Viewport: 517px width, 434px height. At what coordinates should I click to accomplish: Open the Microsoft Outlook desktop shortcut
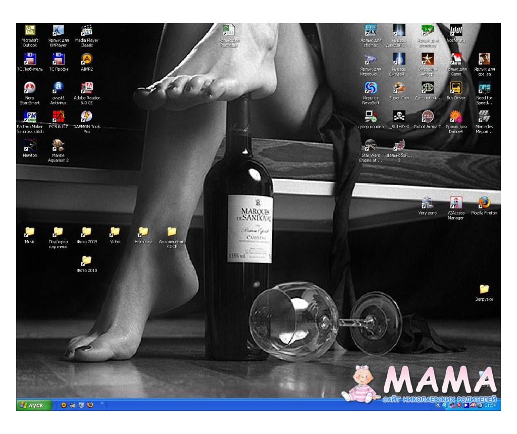tap(30, 31)
